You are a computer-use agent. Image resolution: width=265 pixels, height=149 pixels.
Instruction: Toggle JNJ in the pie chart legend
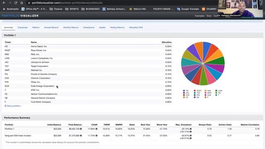[186, 93]
